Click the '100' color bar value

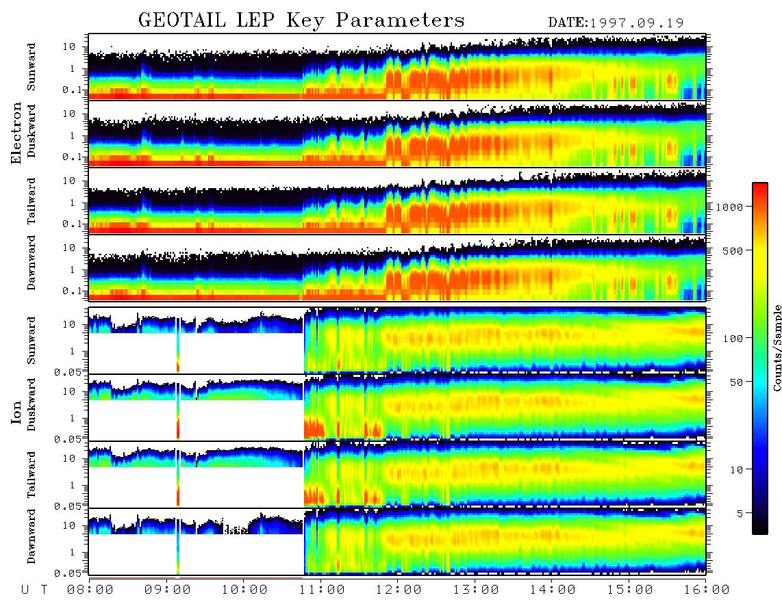tap(733, 339)
